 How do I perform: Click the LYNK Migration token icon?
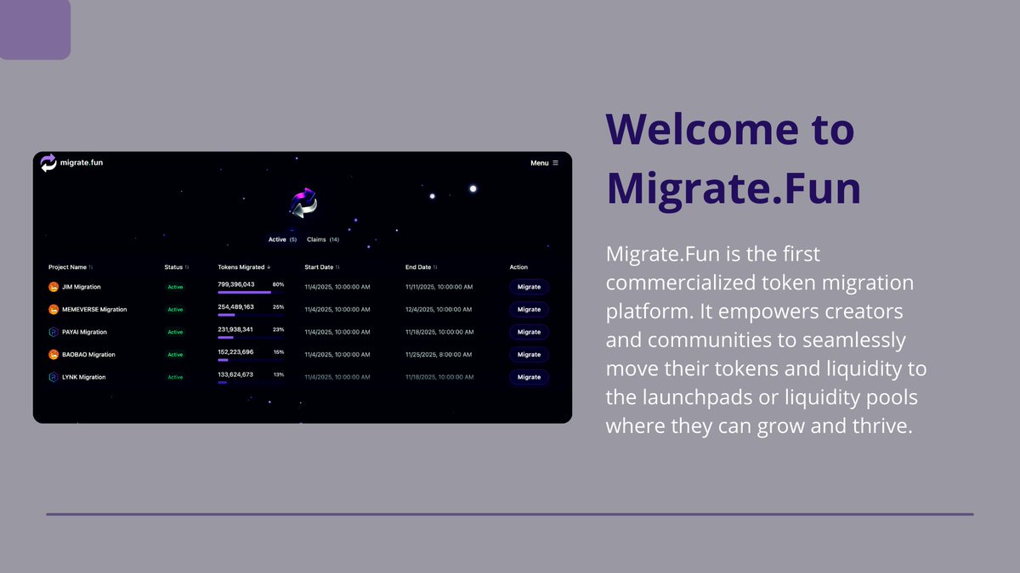click(54, 377)
